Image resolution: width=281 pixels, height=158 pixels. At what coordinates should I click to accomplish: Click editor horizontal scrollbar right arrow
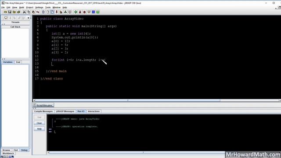pos(280,101)
